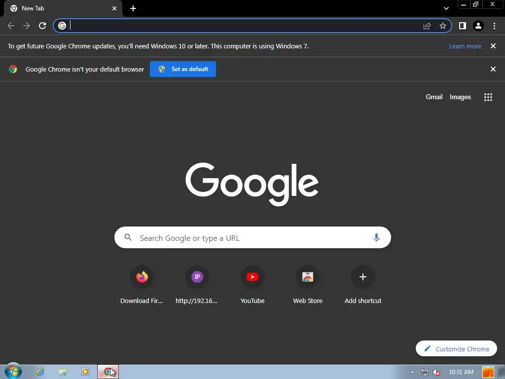Open the Windows Start menu
Viewport: 505px width, 379px height.
tap(13, 371)
